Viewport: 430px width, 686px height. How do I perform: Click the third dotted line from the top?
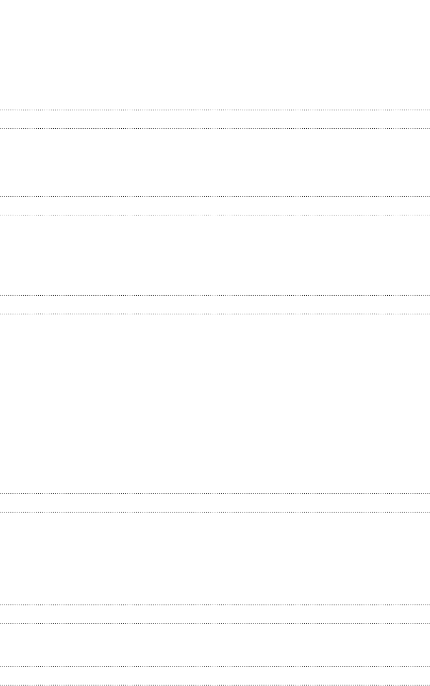[x=215, y=196]
